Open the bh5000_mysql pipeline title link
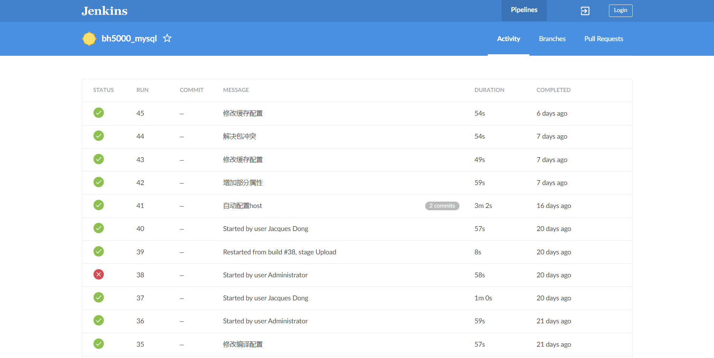This screenshot has height=358, width=714. coord(129,38)
